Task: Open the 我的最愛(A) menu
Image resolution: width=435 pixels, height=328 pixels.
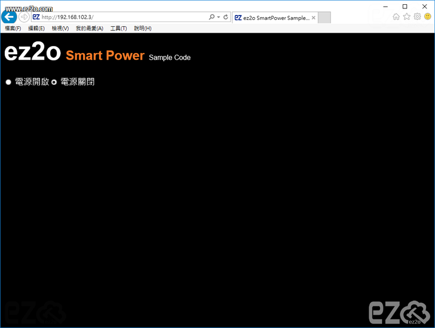Action: tap(90, 28)
